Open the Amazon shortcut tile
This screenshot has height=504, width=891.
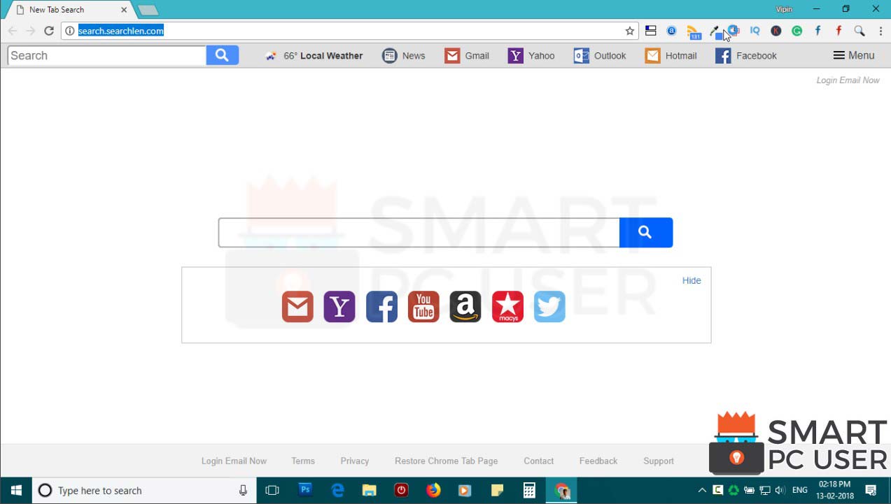coord(465,306)
